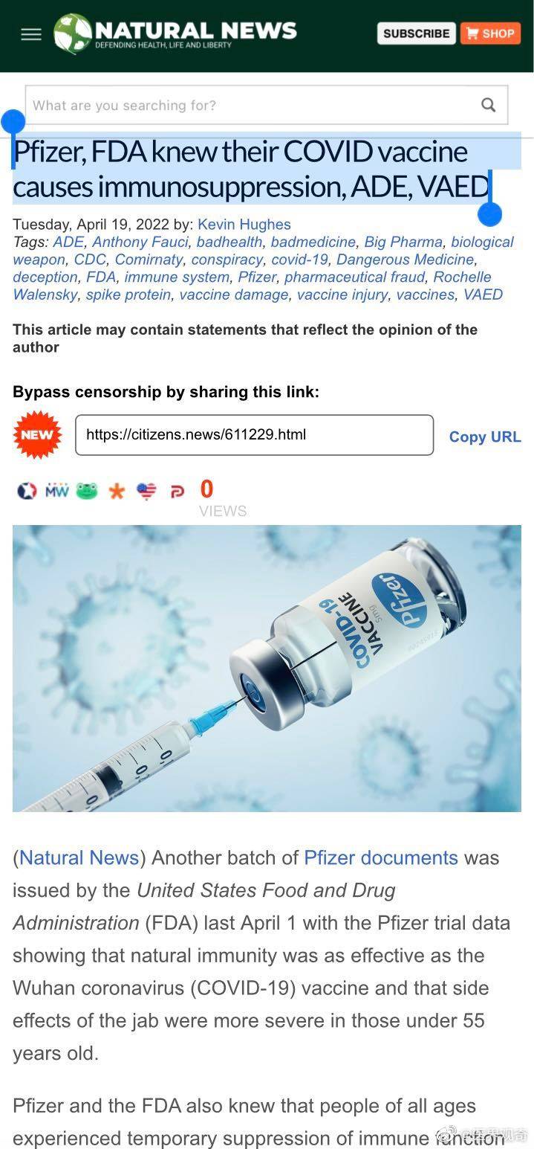
Task: Click the search magnifier icon
Action: point(488,105)
